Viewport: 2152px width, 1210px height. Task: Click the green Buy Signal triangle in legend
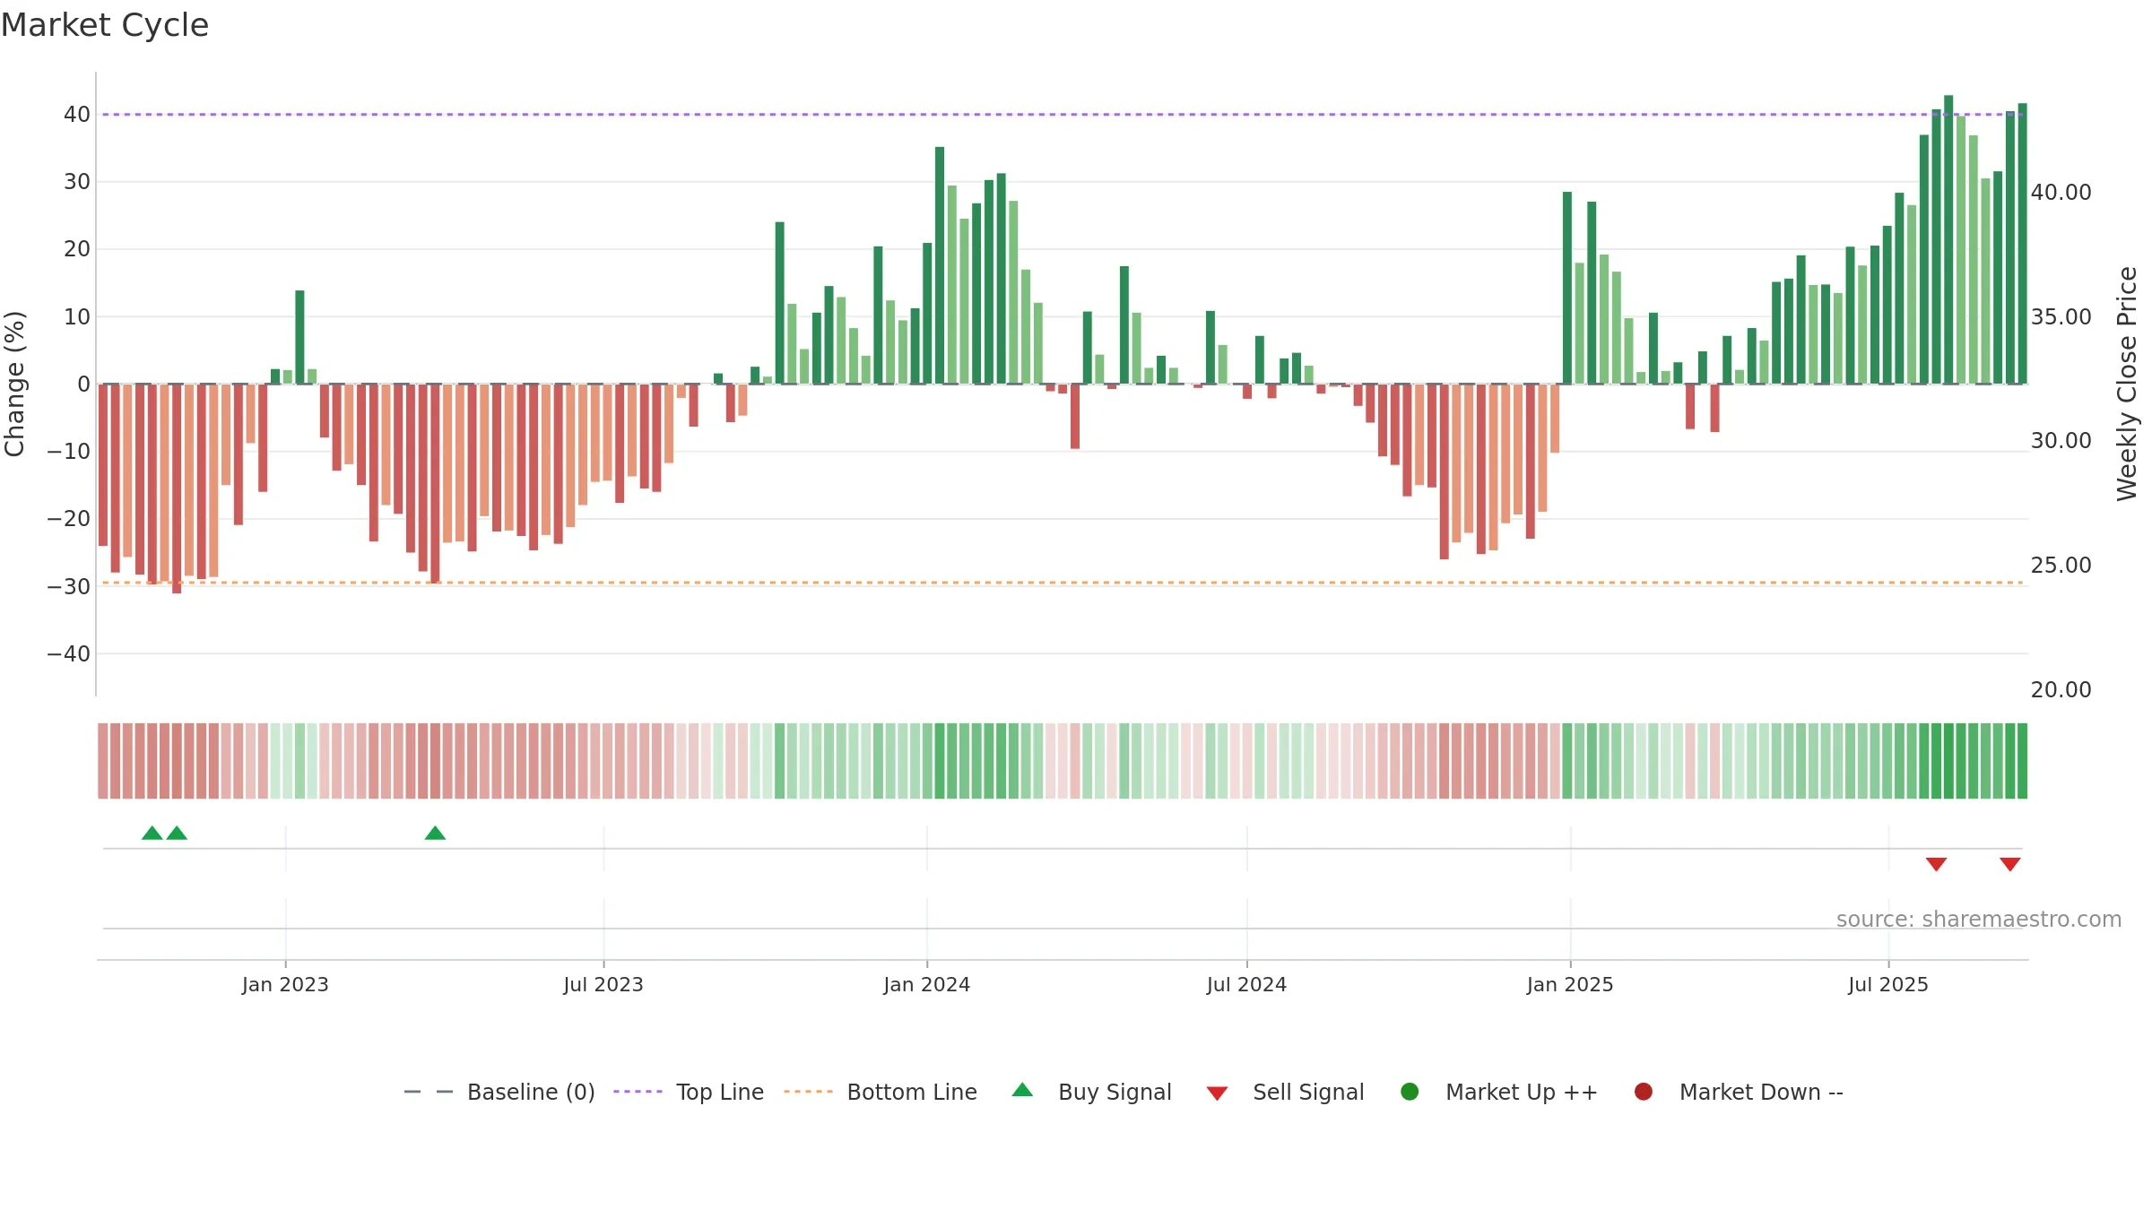coord(1022,1090)
